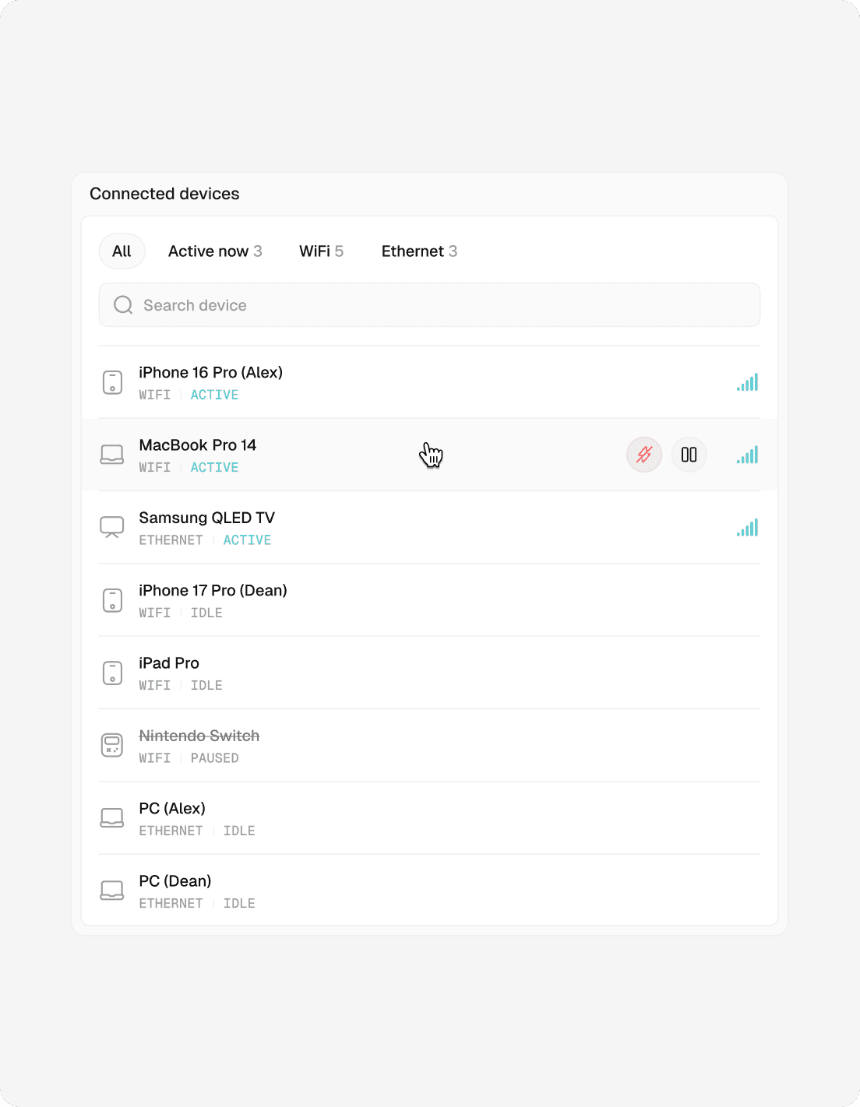Open iPad Pro device name
The width and height of the screenshot is (860, 1107).
click(169, 663)
